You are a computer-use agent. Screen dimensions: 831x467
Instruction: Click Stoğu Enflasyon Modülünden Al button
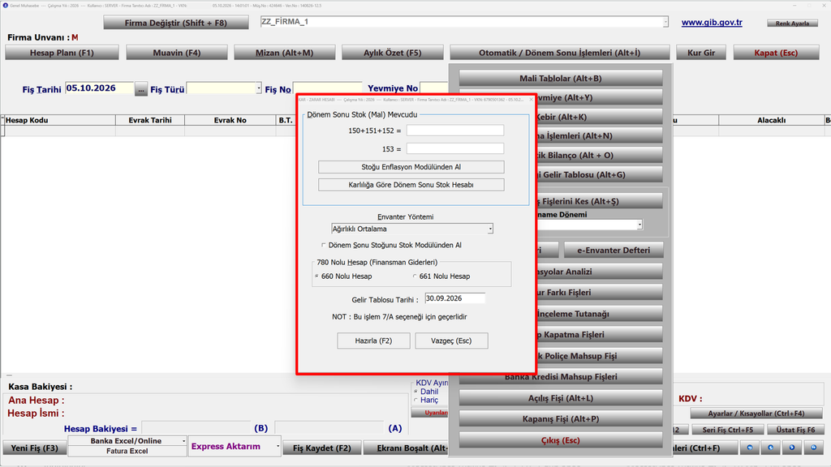point(411,167)
